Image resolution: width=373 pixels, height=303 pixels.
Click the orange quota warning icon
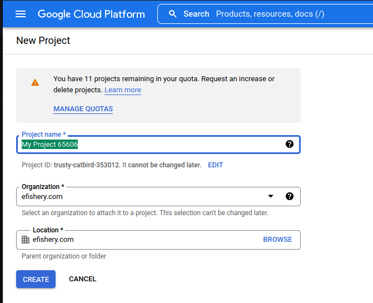pos(35,82)
